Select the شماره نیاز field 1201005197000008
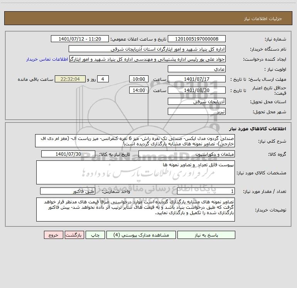This screenshot has height=288, width=297. (197, 39)
